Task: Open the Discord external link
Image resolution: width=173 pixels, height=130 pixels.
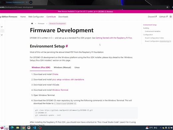Action: tap(152, 17)
